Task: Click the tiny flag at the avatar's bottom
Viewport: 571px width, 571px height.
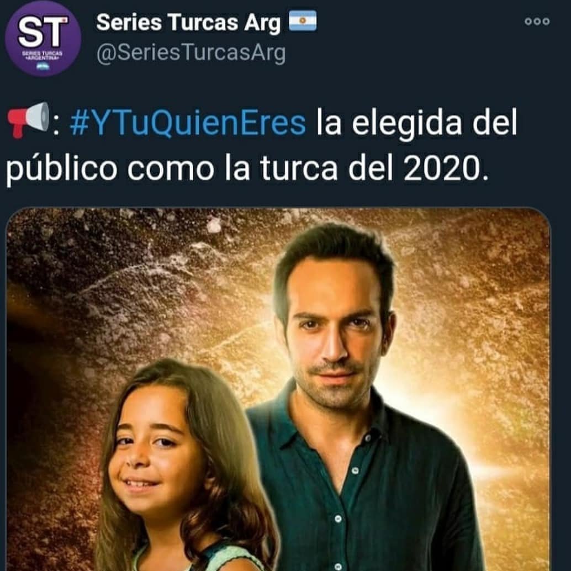Action: pos(43,66)
